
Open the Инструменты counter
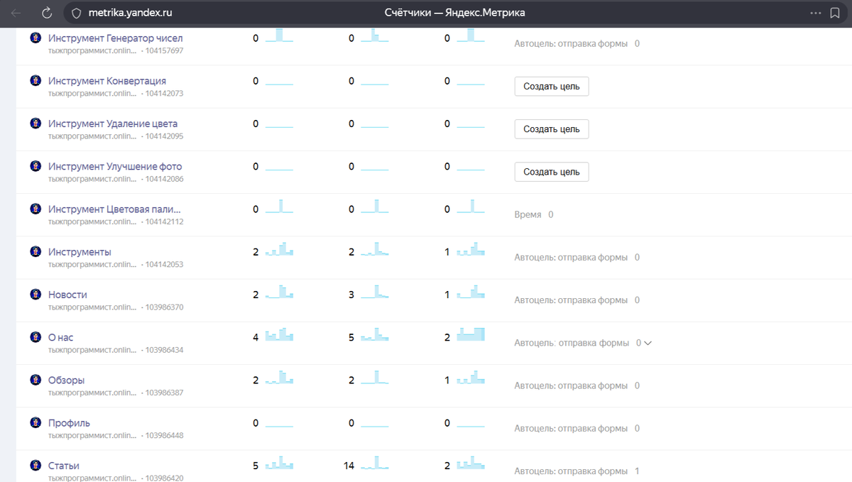(80, 252)
